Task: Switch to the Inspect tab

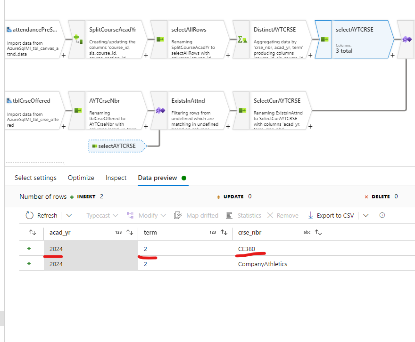Action: point(116,178)
